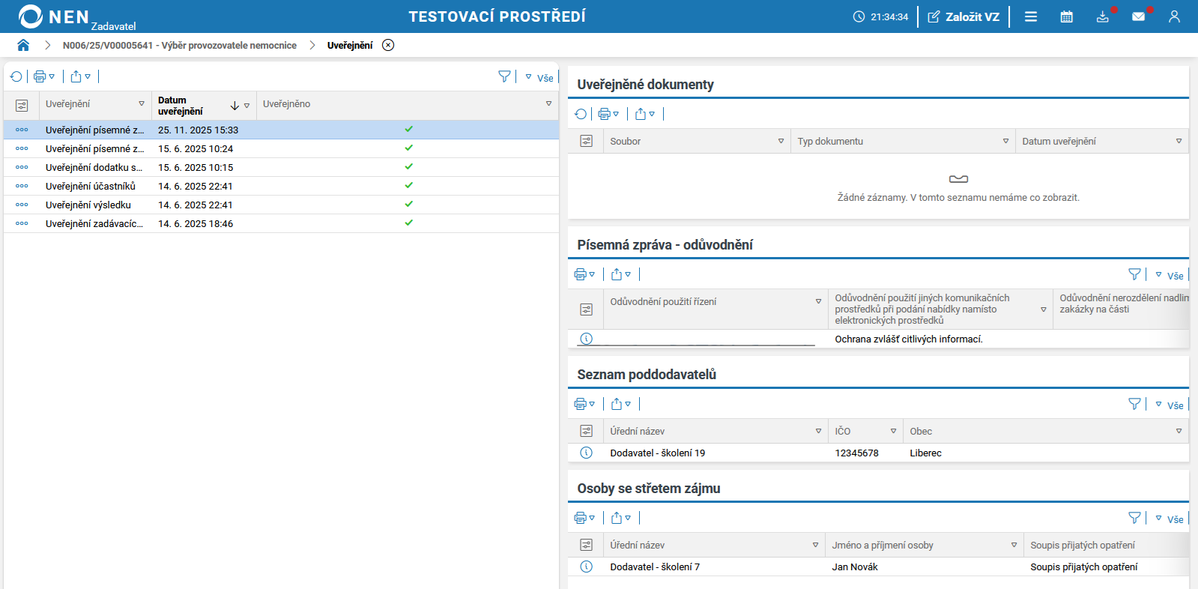Image resolution: width=1198 pixels, height=589 pixels.
Task: Expand the Typ dokumentu column dropdown
Action: tap(1005, 141)
